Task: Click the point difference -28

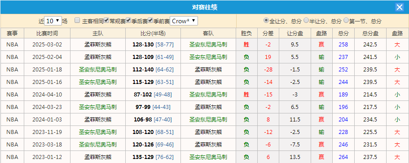Action: click(x=268, y=70)
